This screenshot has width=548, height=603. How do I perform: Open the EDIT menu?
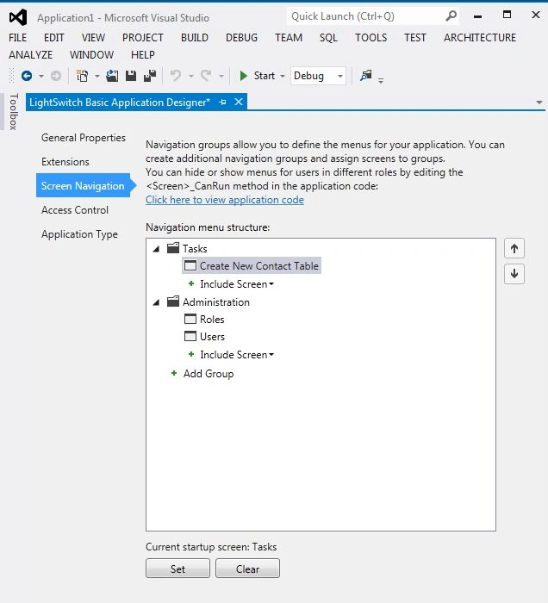(53, 38)
